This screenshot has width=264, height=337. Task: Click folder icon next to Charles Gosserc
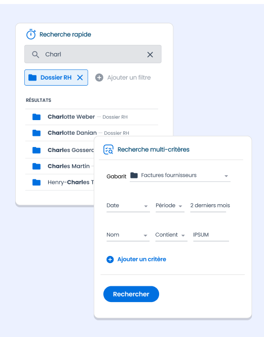tap(36, 150)
